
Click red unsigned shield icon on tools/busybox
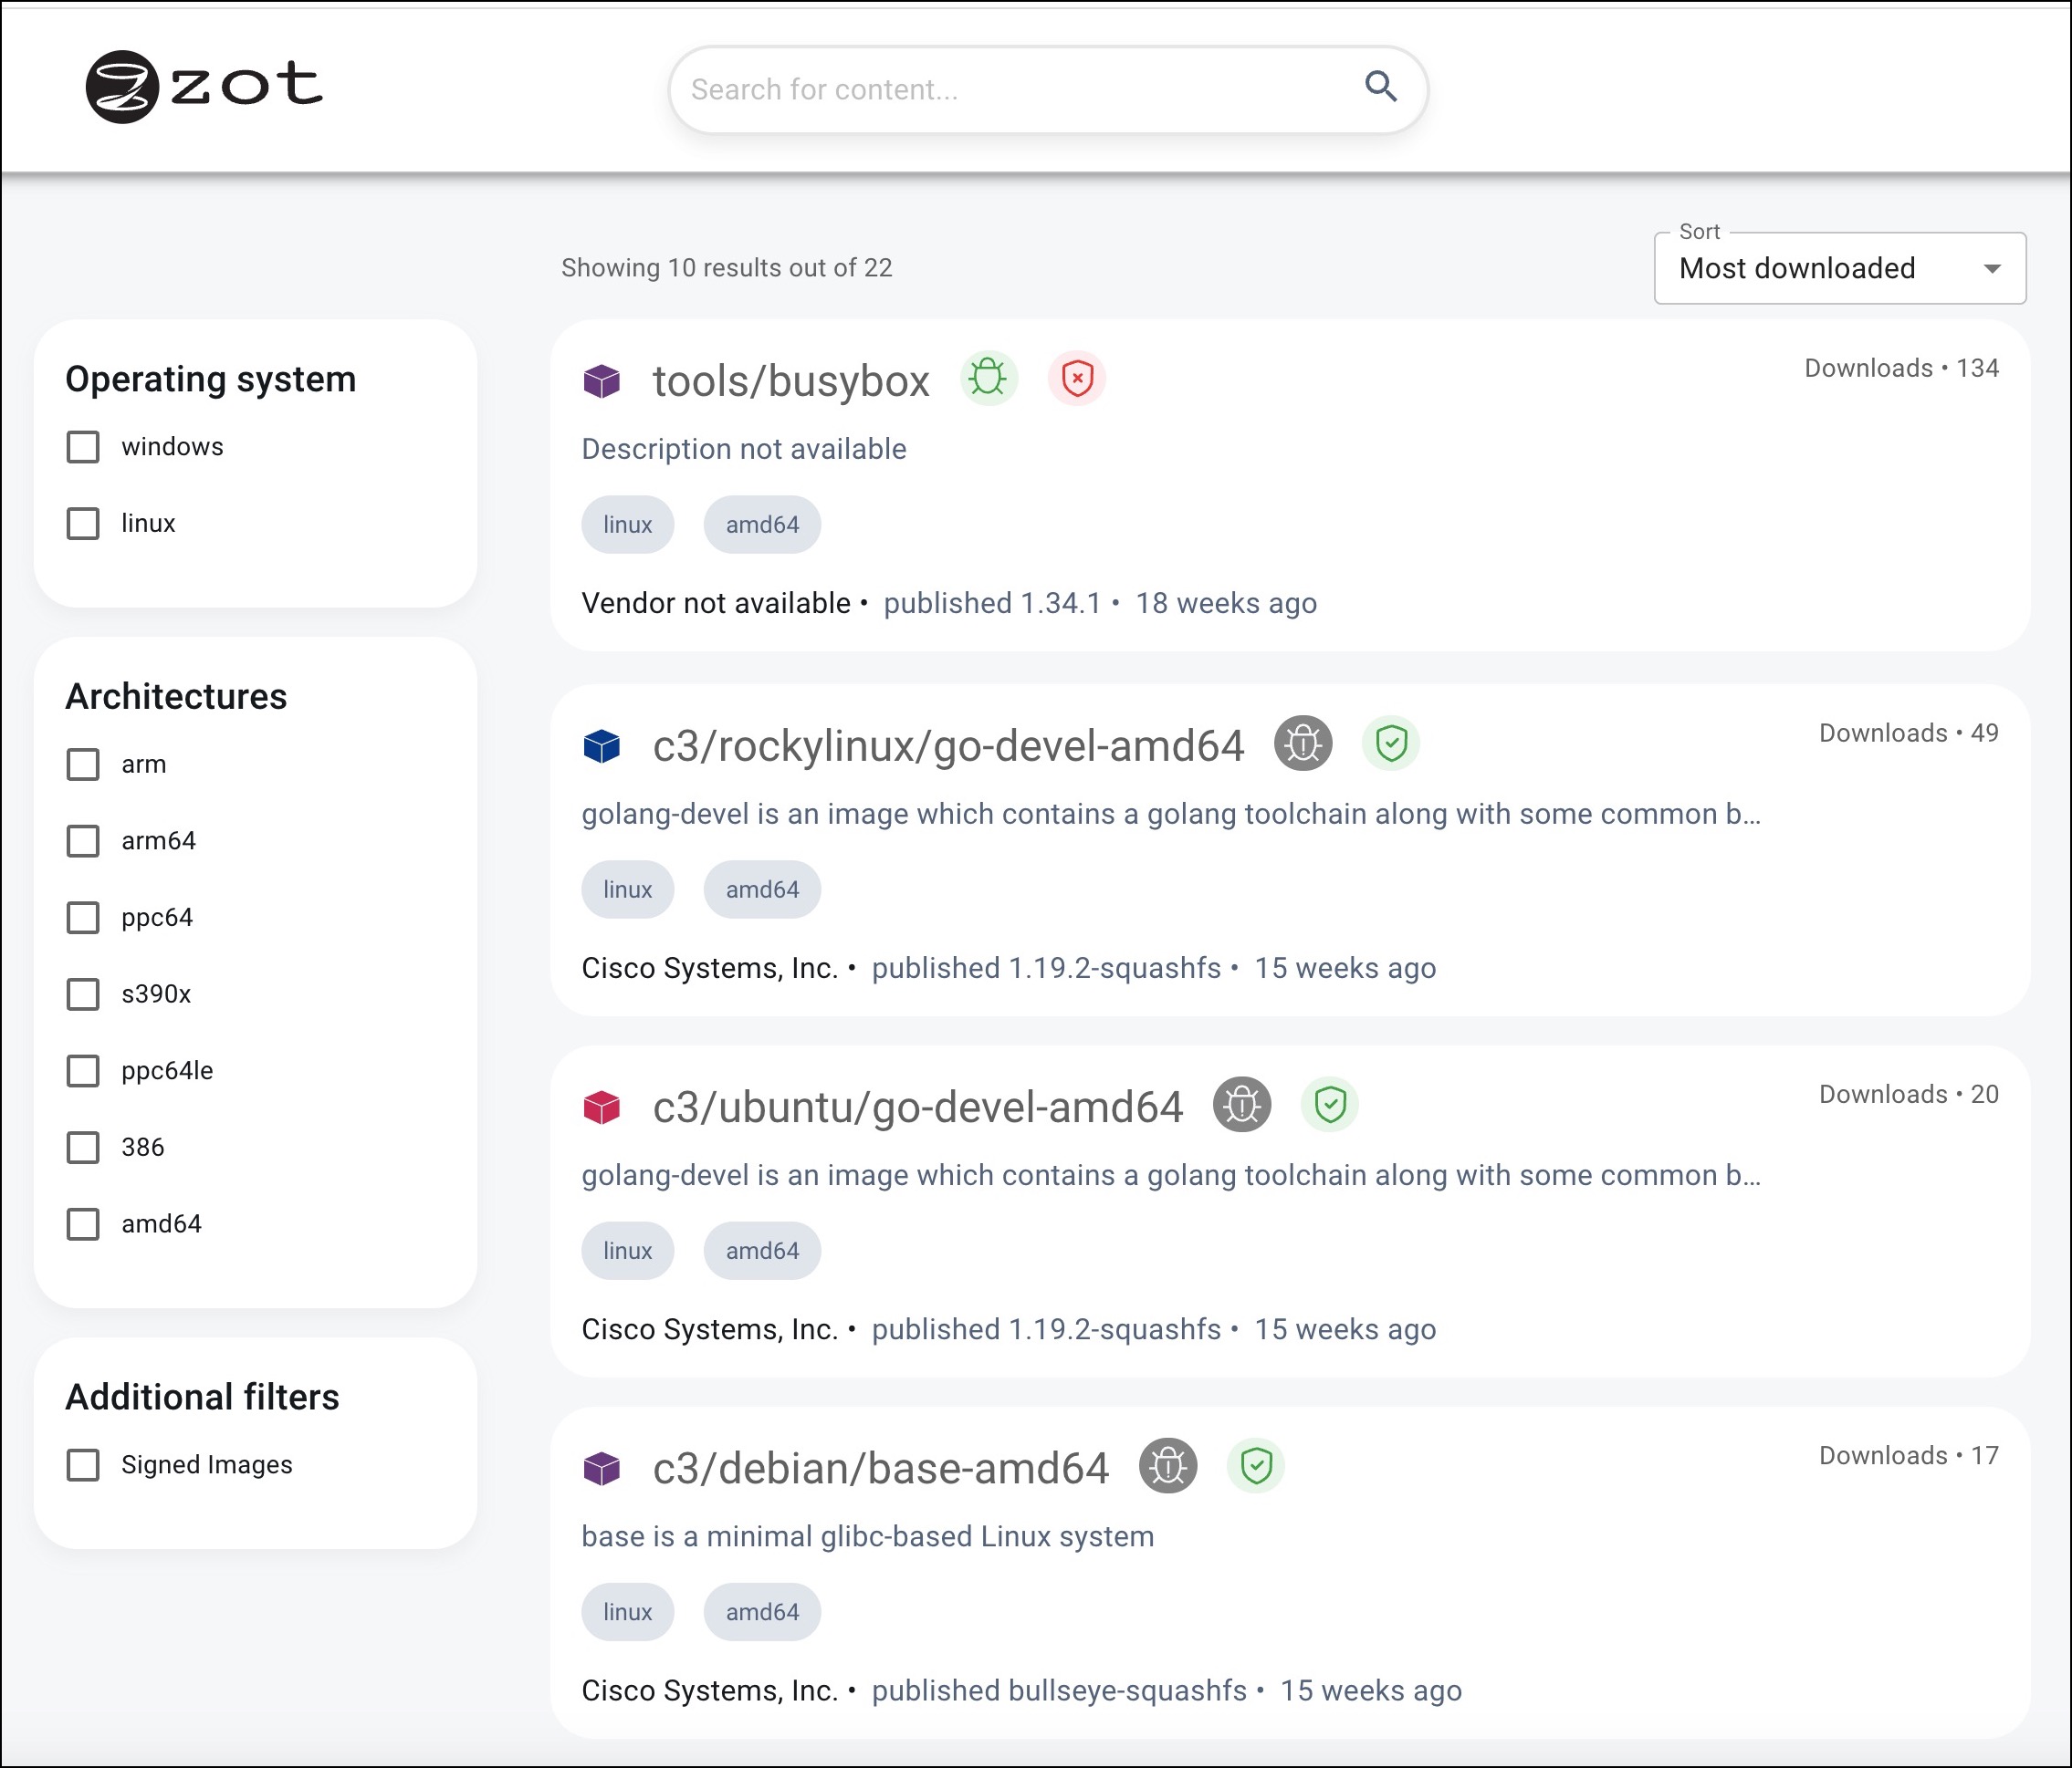click(1076, 379)
